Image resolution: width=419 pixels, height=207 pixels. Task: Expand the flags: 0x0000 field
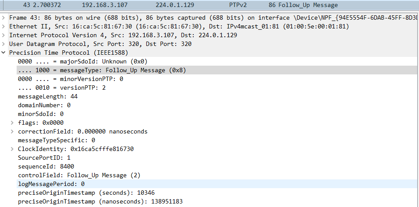click(12, 123)
